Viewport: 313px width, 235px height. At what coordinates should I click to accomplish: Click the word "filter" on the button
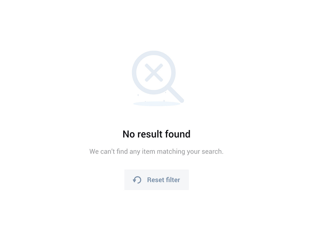coord(173,180)
